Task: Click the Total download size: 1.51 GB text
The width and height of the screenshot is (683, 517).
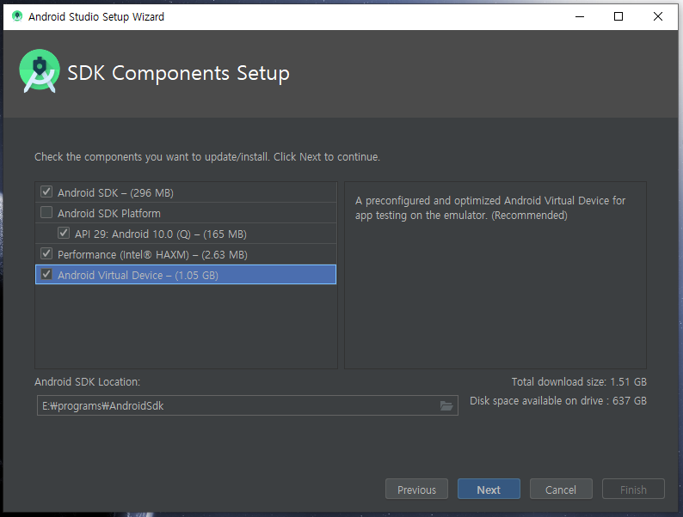Action: (x=579, y=382)
